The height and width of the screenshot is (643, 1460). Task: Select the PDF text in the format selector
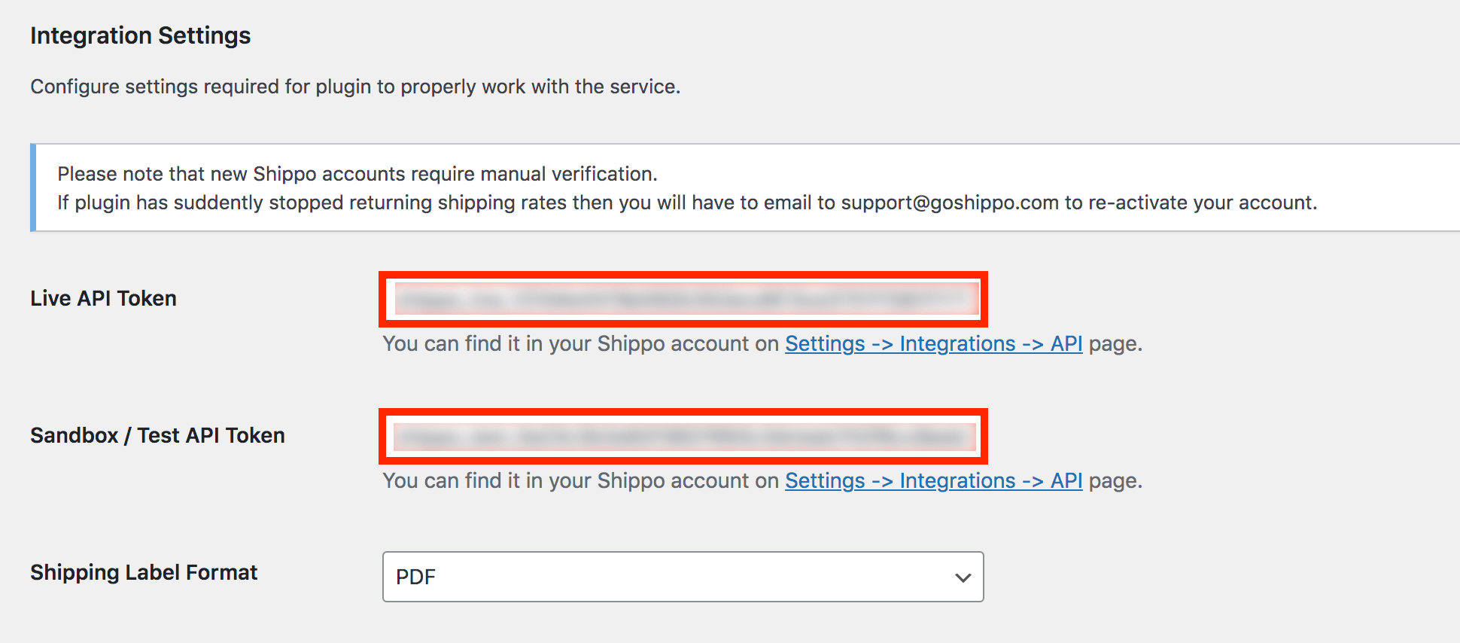[x=416, y=577]
